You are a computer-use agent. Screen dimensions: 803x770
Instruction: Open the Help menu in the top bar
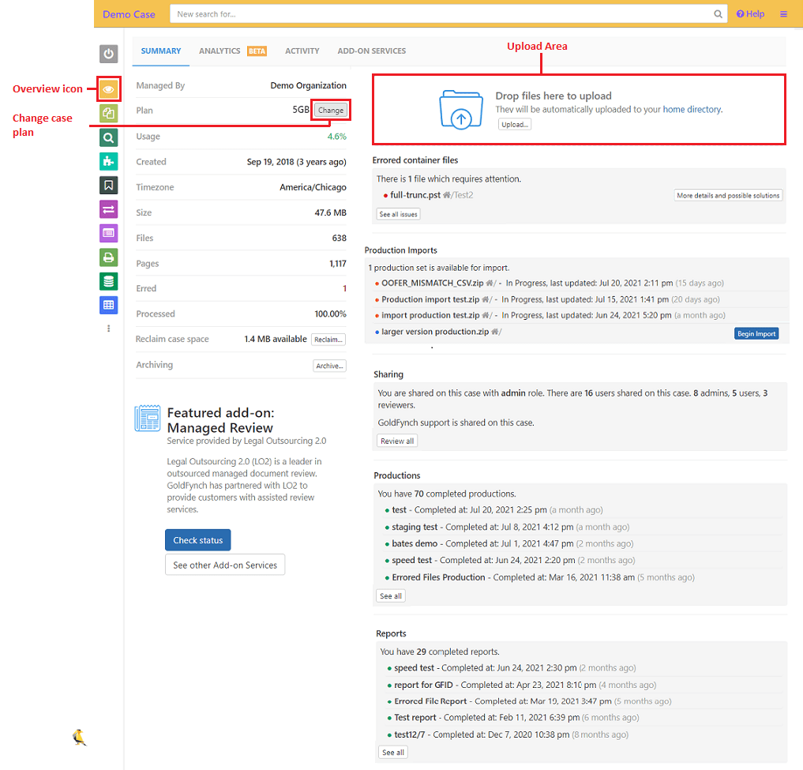[x=749, y=13]
